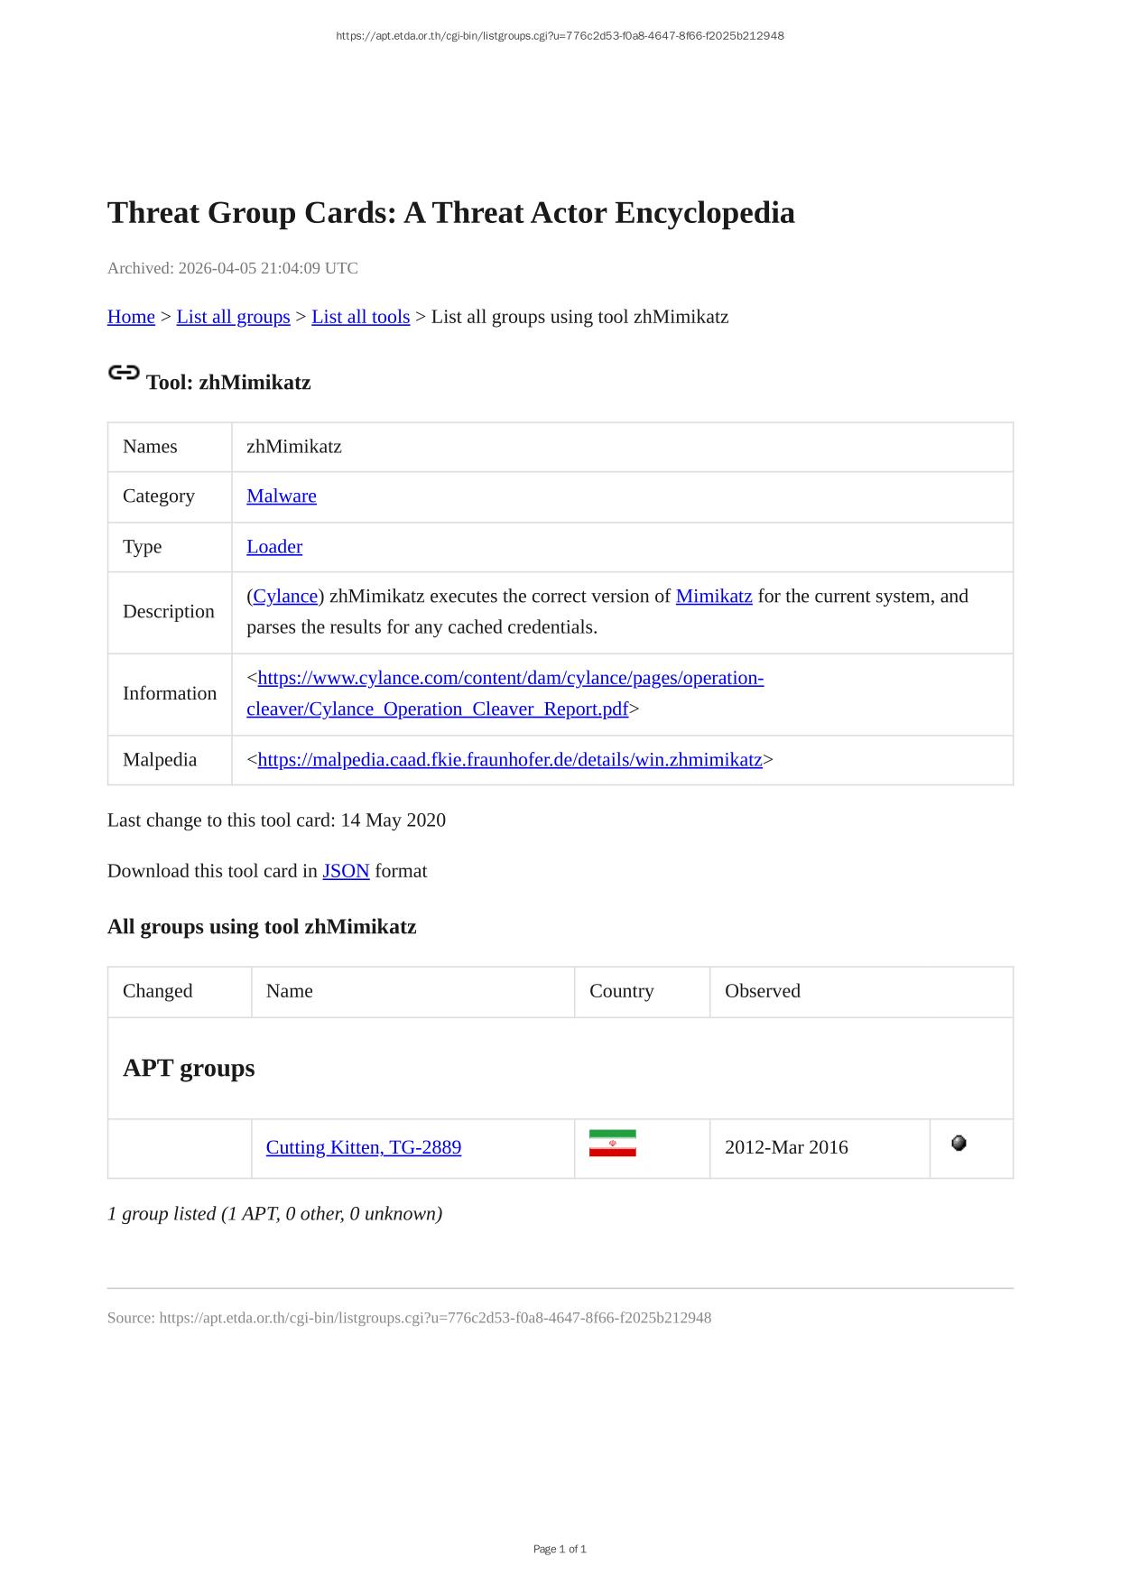Open the Cutting Kitten, TG-2889 group
The image size is (1121, 1585).
tap(364, 1147)
